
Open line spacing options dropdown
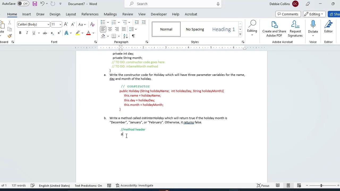[136, 29]
